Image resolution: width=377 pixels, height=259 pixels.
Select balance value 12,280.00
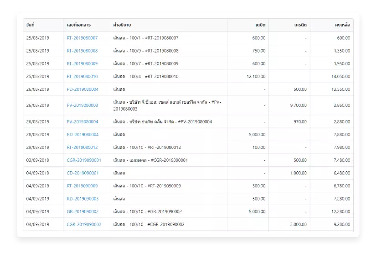(341, 211)
